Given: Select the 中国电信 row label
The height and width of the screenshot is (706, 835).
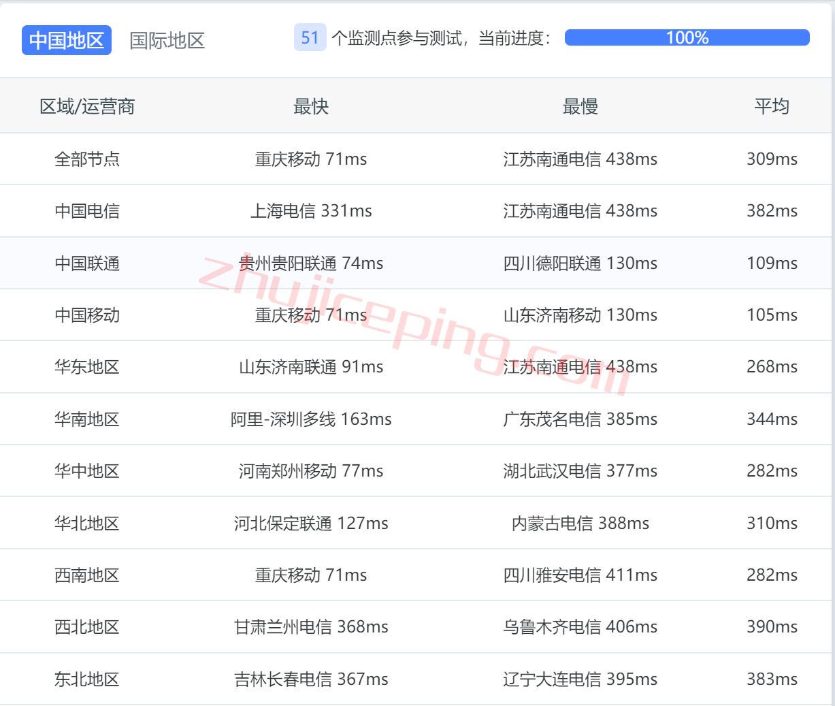Looking at the screenshot, I should coord(87,211).
